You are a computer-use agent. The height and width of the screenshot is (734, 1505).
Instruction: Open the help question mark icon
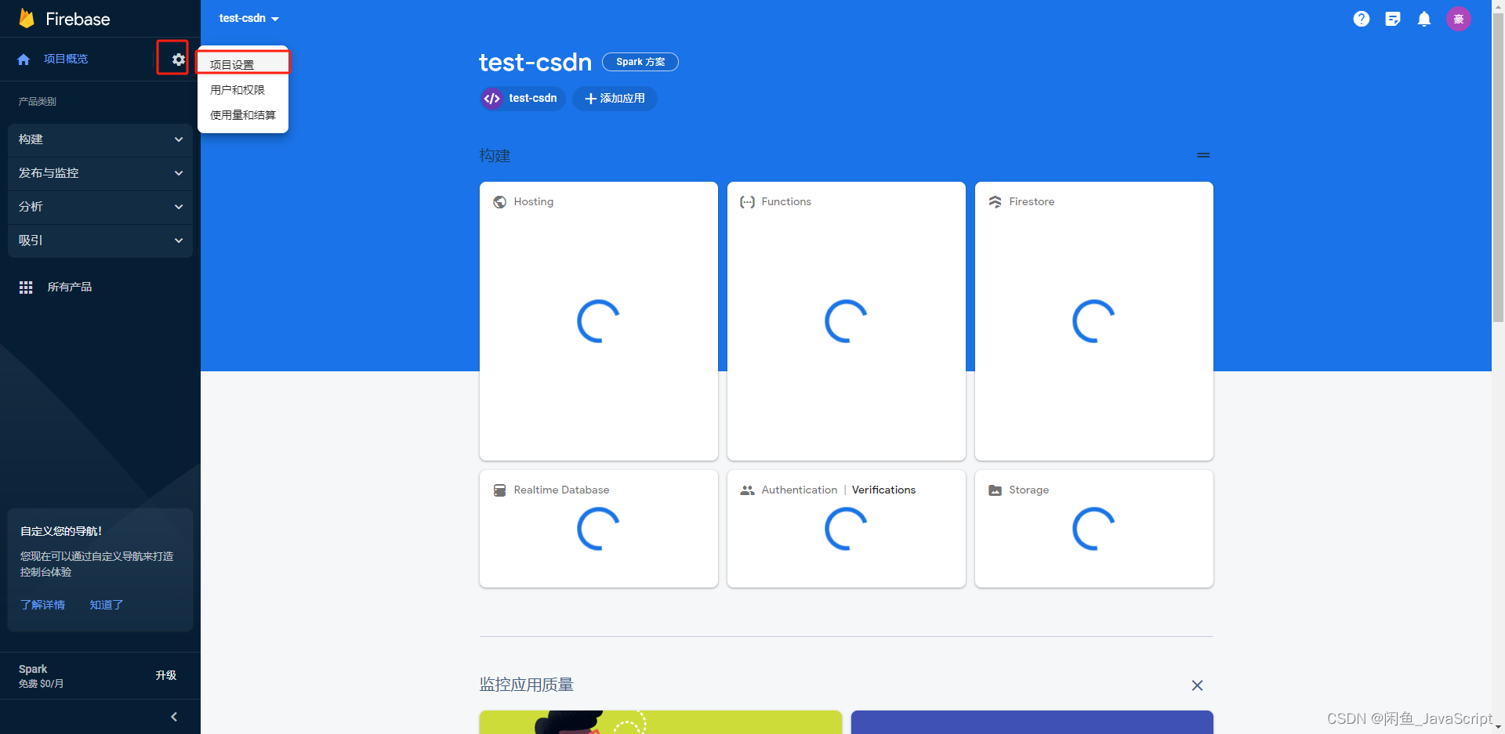click(x=1362, y=19)
